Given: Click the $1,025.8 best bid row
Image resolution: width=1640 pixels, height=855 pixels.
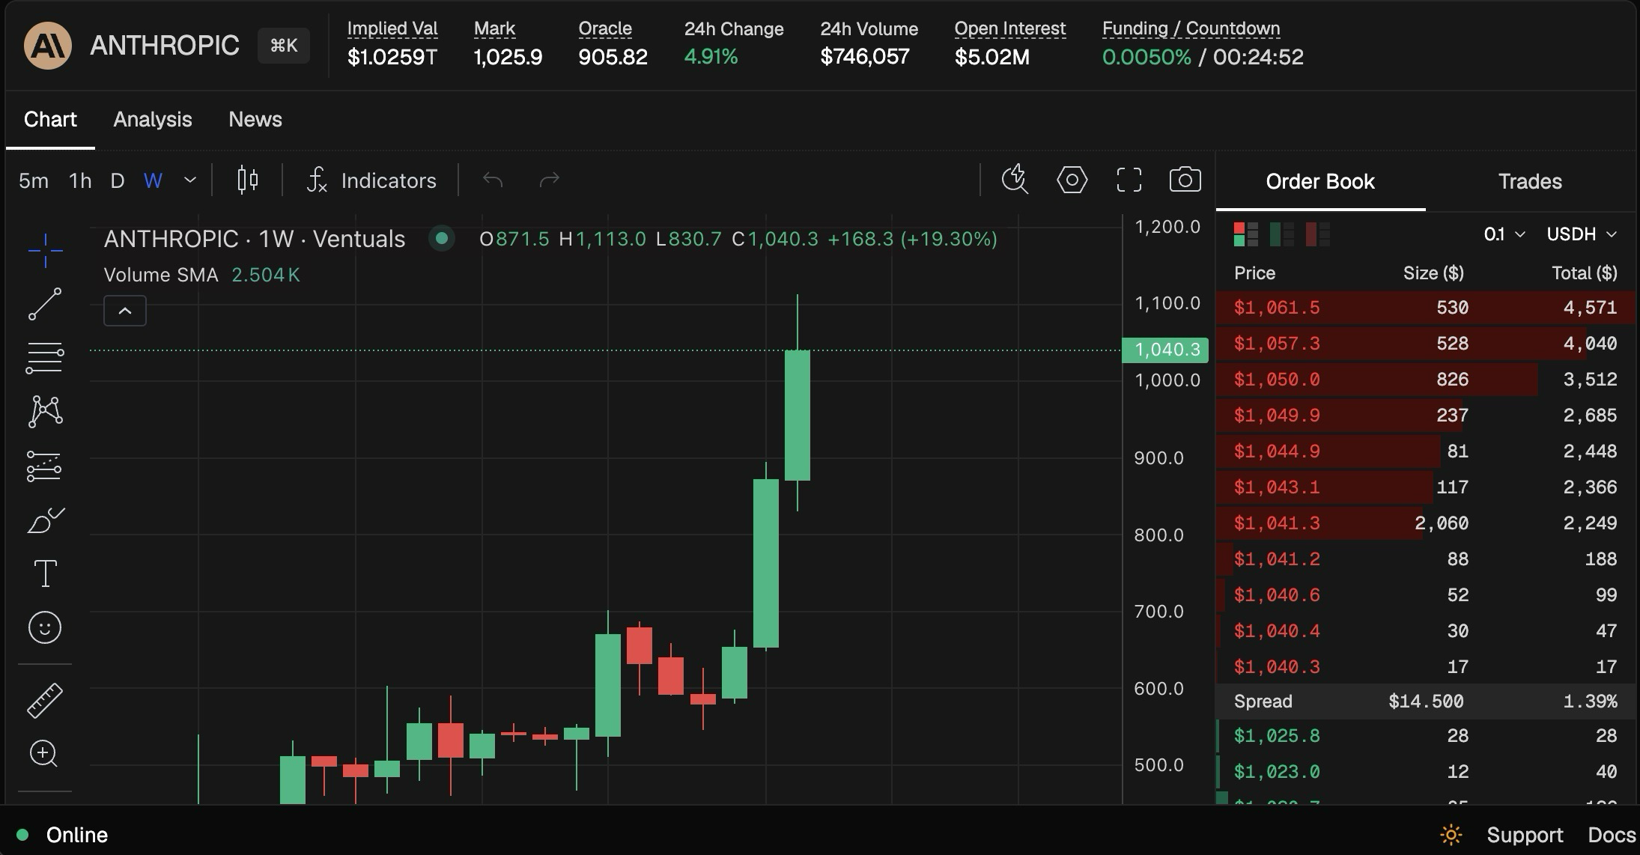Looking at the screenshot, I should click(x=1425, y=736).
